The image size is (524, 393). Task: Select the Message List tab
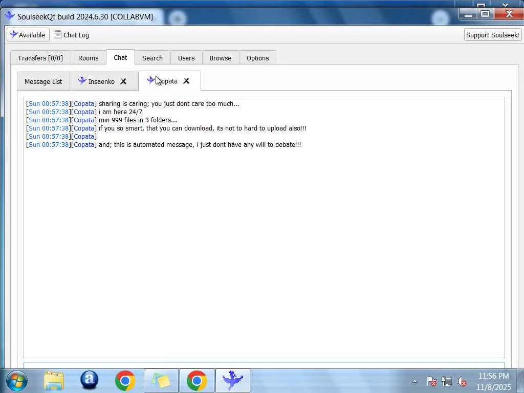coord(43,81)
